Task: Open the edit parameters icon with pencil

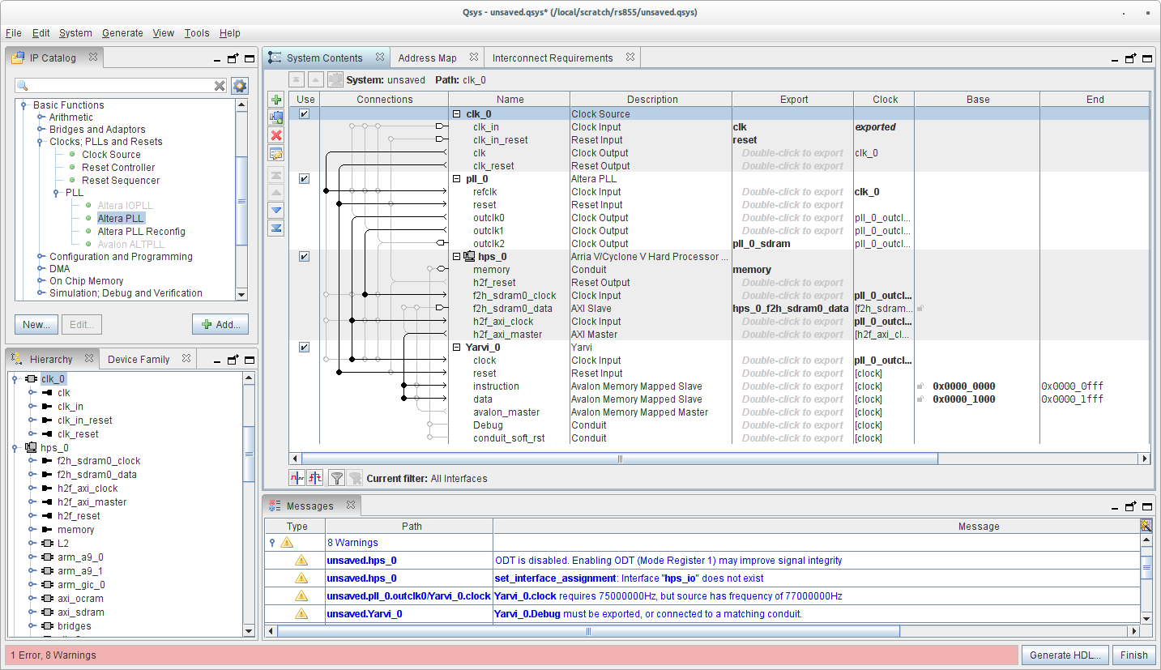Action: point(276,153)
